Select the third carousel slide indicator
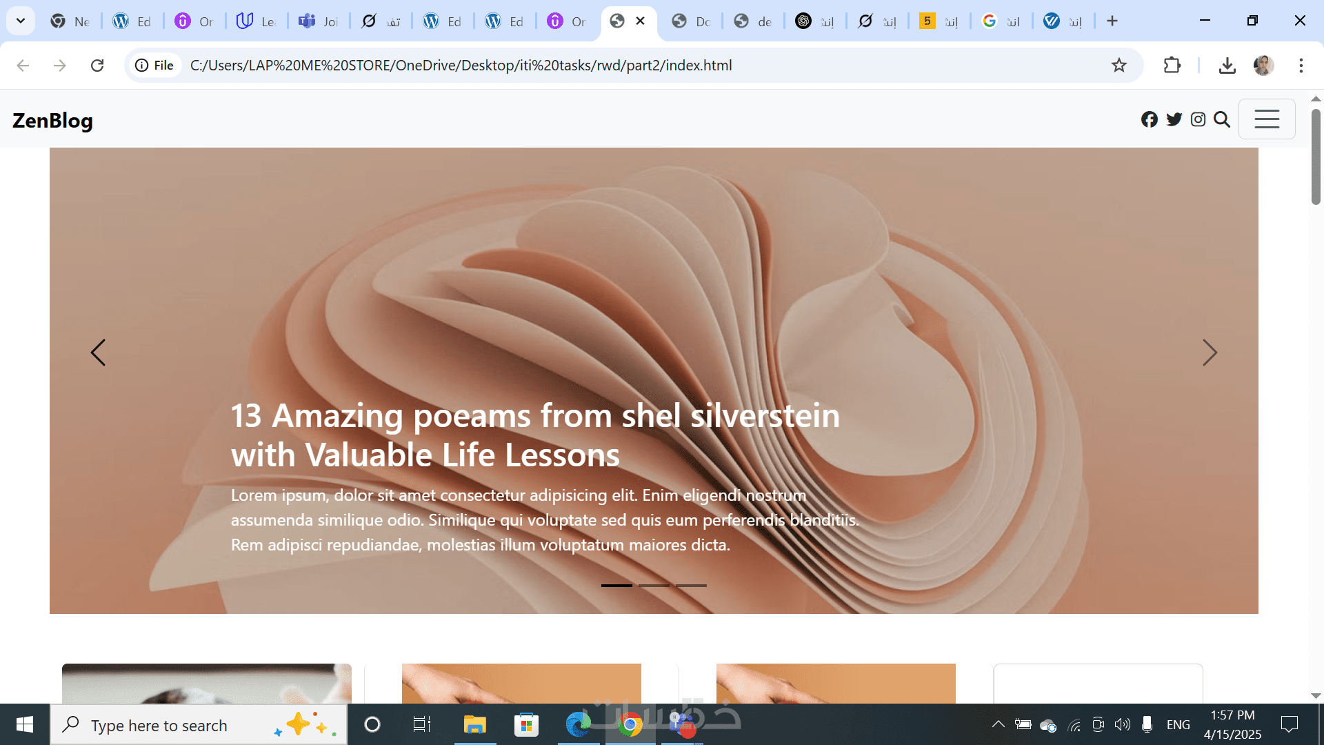The height and width of the screenshot is (745, 1324). pos(691,586)
